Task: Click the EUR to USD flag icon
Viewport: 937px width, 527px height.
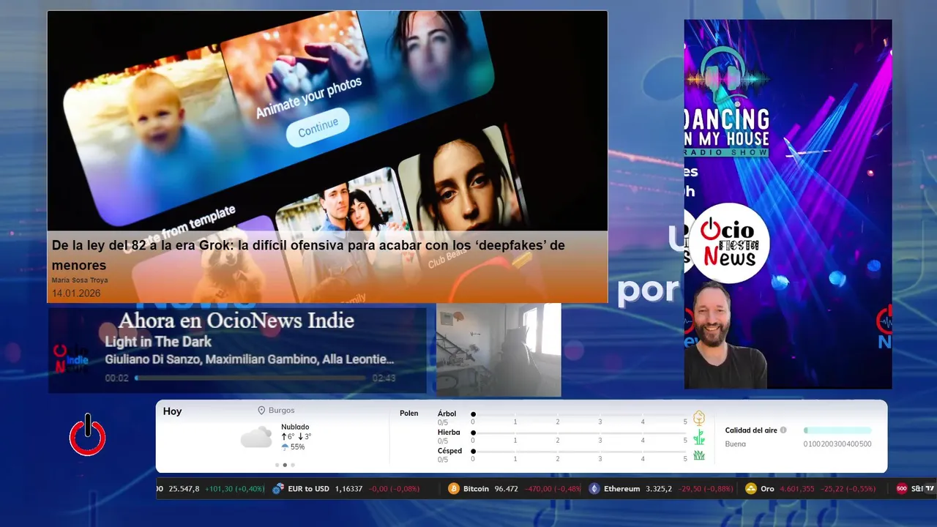Action: pyautogui.click(x=278, y=489)
